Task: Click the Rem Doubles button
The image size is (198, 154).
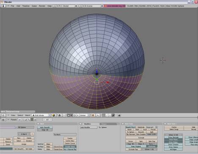Action: [141, 134]
